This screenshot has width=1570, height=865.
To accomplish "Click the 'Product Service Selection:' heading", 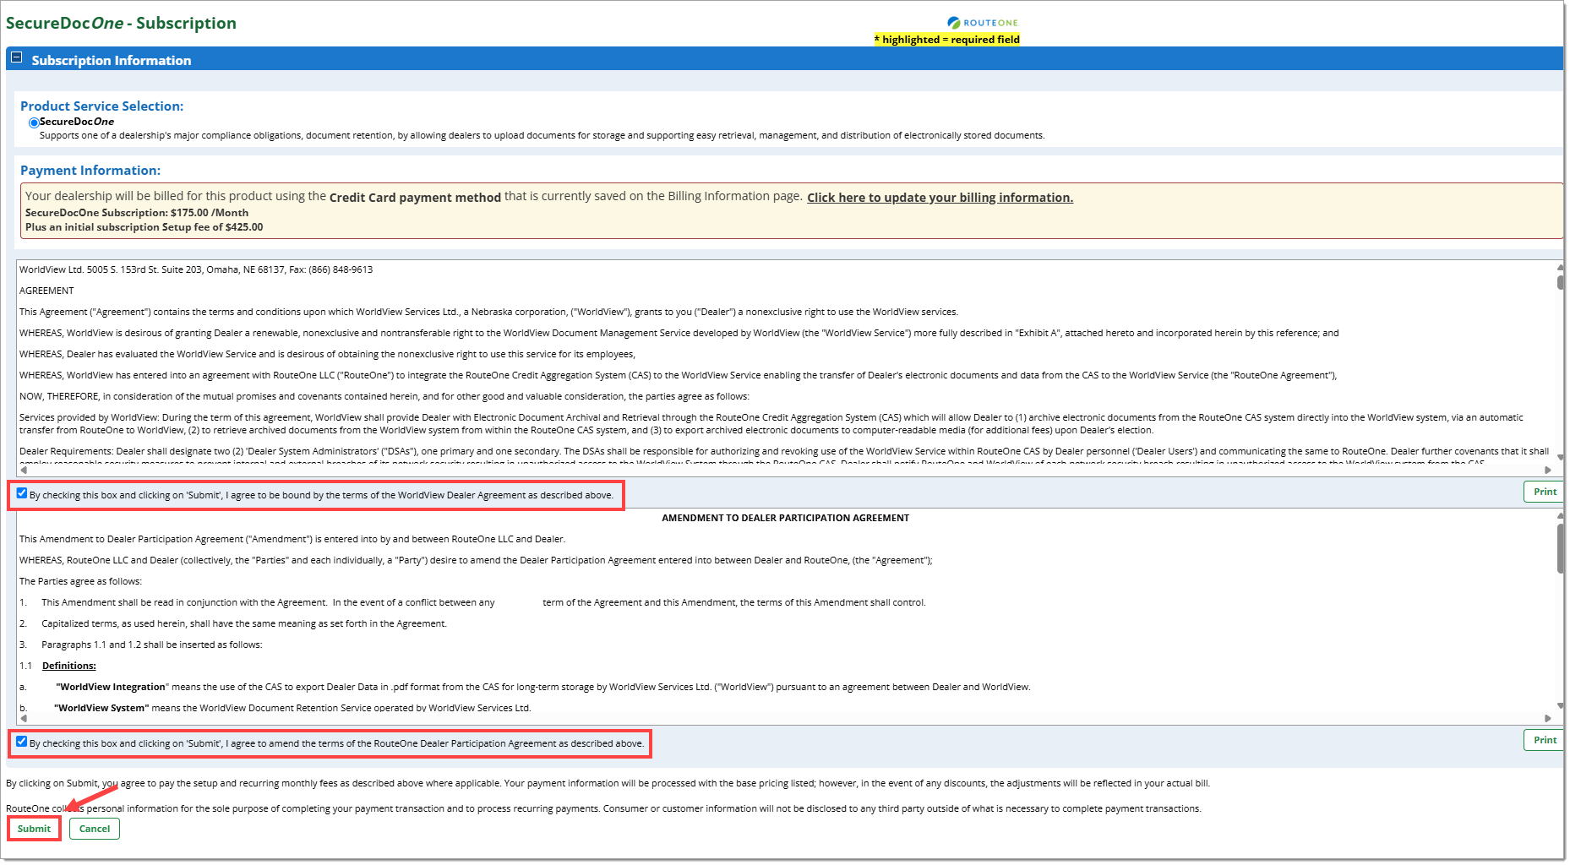I will click(101, 106).
